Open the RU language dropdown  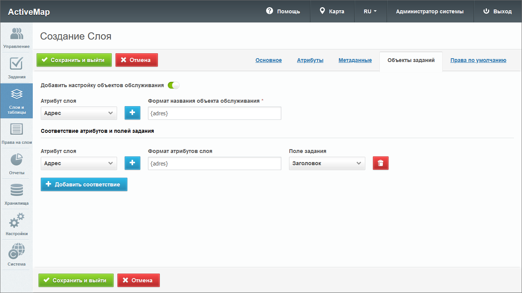[370, 11]
